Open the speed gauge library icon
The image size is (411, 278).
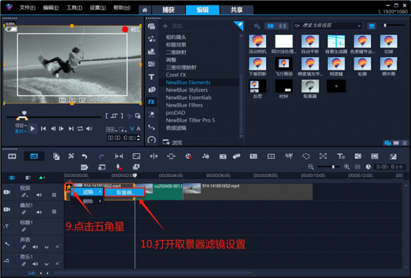(152, 140)
